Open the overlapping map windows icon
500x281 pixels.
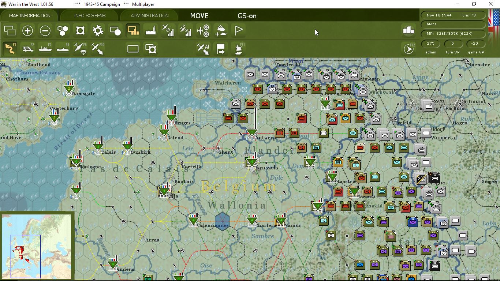pyautogui.click(x=10, y=31)
